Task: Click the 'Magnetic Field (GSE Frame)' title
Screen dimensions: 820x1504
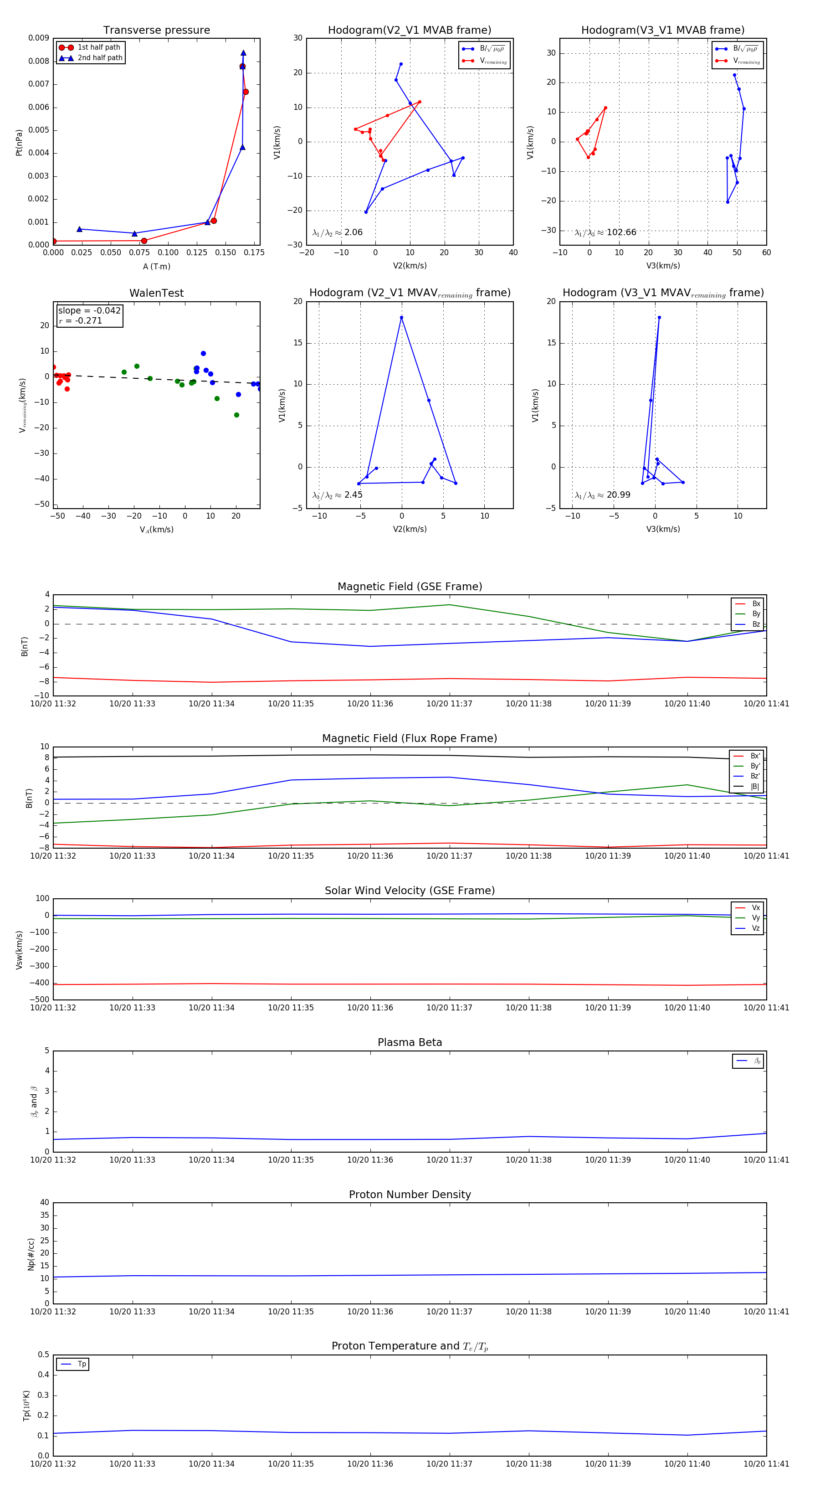Action: 410,586
